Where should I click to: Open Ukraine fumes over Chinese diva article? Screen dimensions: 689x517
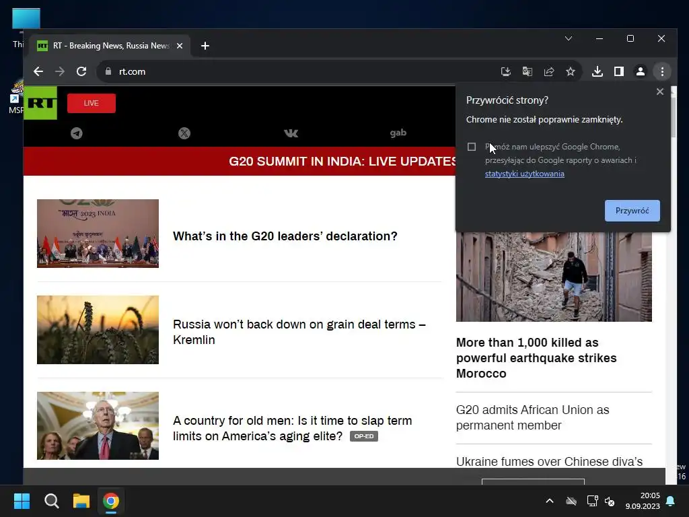pyautogui.click(x=549, y=462)
